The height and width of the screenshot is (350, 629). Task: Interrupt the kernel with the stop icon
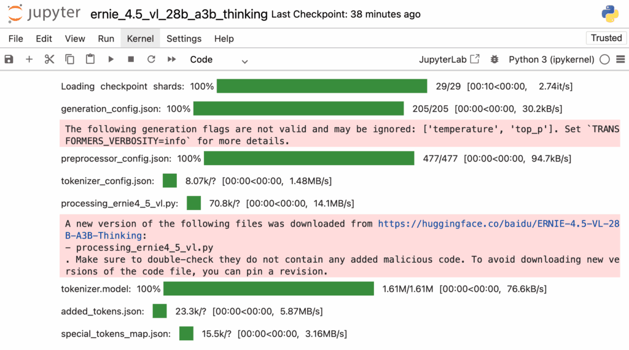click(x=131, y=60)
